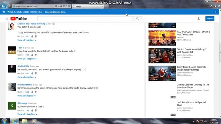
Task: Open the browser Favorites star icon
Action: (215, 6)
